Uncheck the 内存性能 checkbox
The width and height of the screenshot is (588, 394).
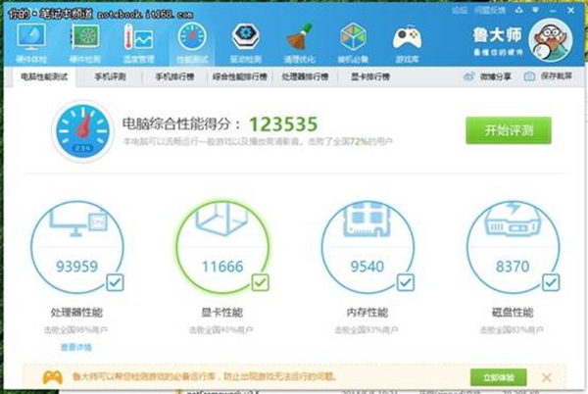coord(406,282)
